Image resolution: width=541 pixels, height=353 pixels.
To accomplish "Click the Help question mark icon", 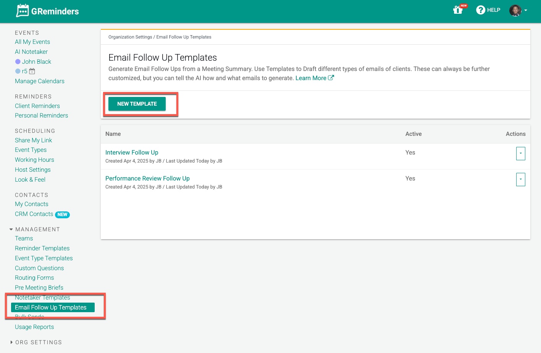I will click(x=480, y=10).
